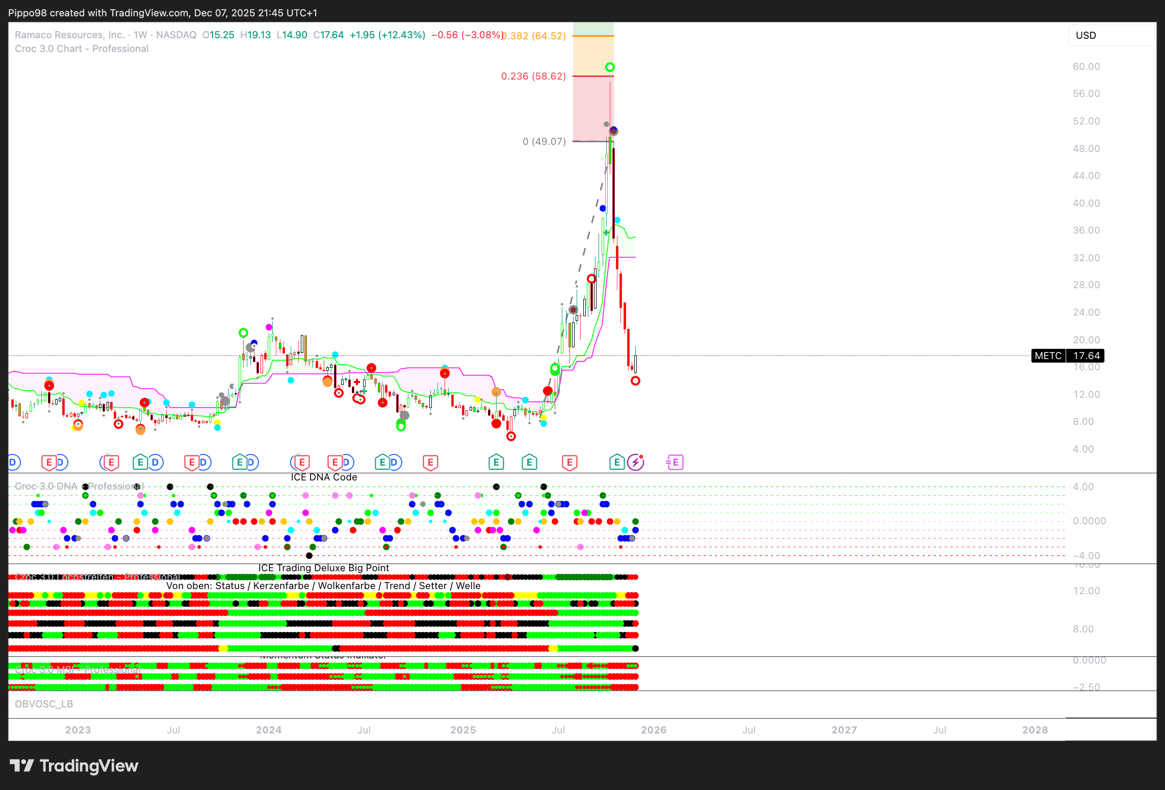Click the 0.236 (58.62) Fibonacci level label
1165x790 pixels.
[x=533, y=77]
